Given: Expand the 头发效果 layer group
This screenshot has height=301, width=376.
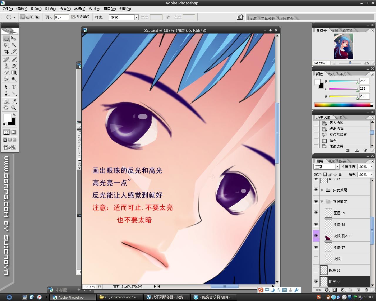Looking at the screenshot, I should click(322, 190).
